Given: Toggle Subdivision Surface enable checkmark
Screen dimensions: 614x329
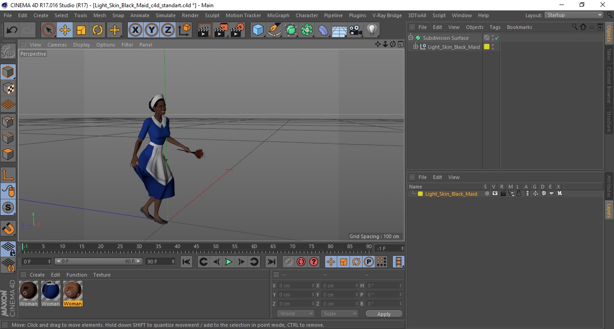Looking at the screenshot, I should (497, 38).
